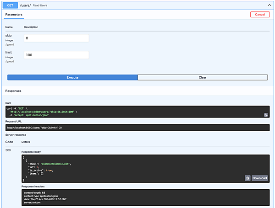Image resolution: width=275 pixels, height=208 pixels.
Task: Click the /users/ endpoint path
Action: [x=25, y=5]
